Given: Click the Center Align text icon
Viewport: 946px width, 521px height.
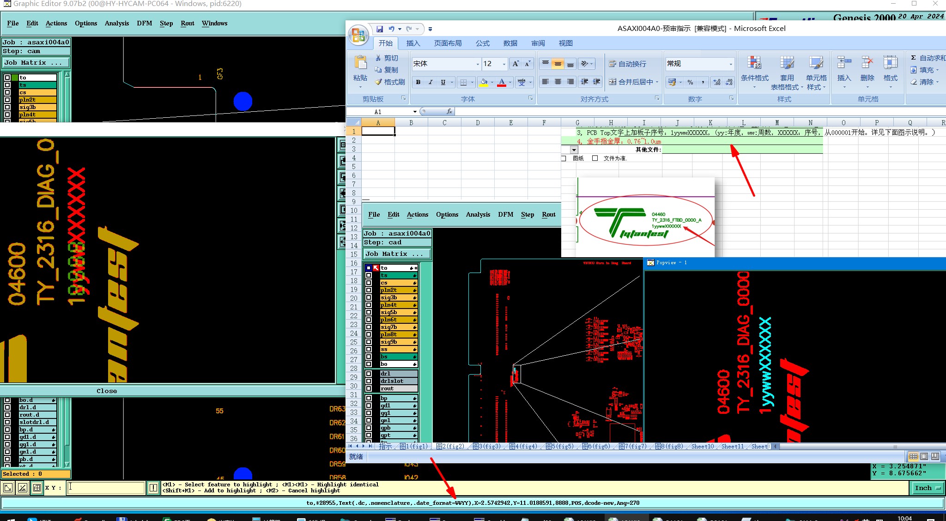Looking at the screenshot, I should click(x=558, y=82).
